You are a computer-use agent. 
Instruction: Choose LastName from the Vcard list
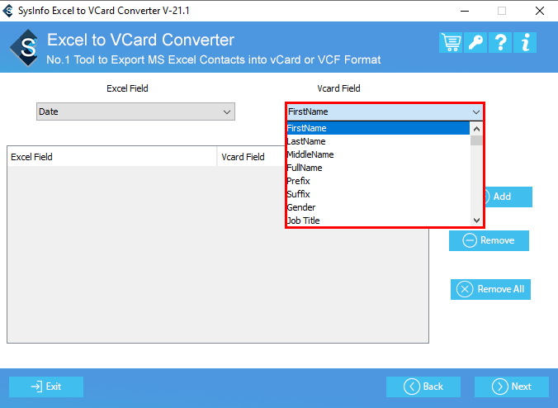378,141
